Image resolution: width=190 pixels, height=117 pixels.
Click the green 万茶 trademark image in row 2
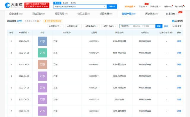point(42,53)
